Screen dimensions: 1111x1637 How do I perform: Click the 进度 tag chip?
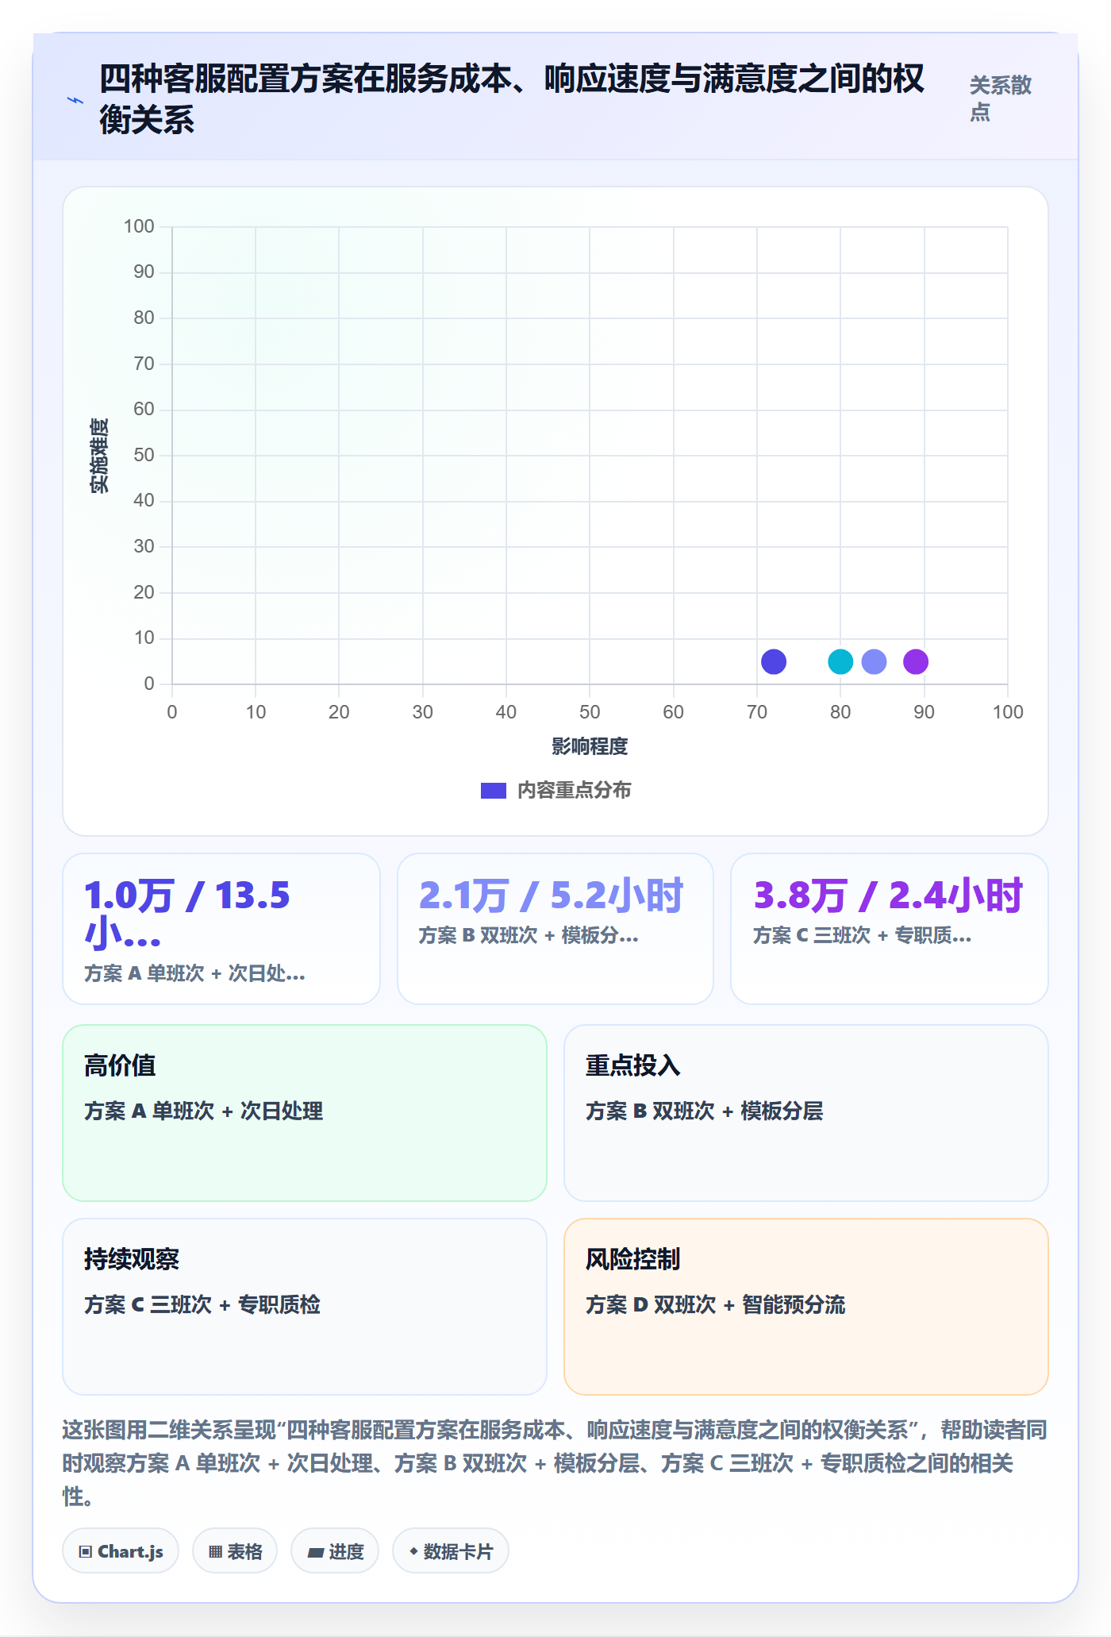tap(335, 1551)
